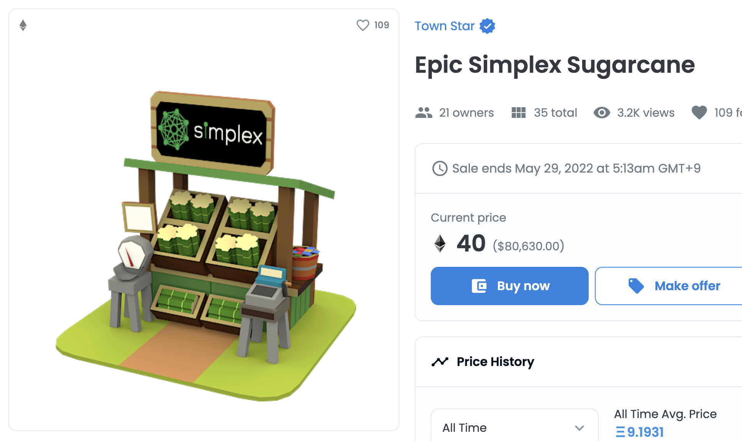
Task: Click the trend line icon beside Price History
Action: pyautogui.click(x=440, y=362)
